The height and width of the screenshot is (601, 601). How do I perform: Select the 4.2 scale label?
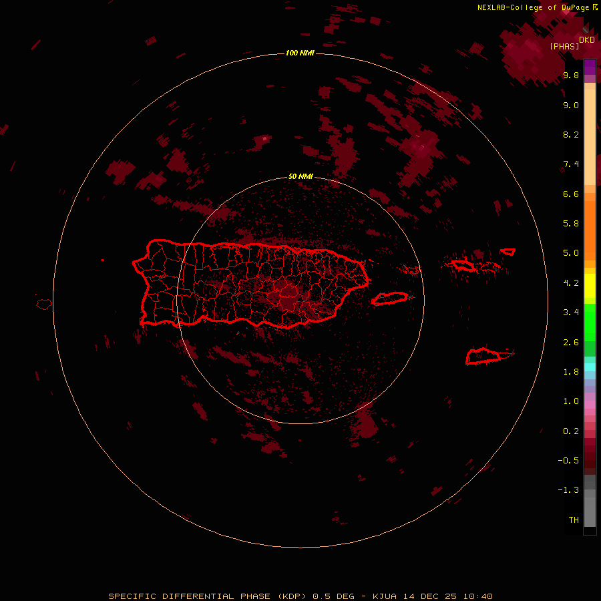coord(571,283)
